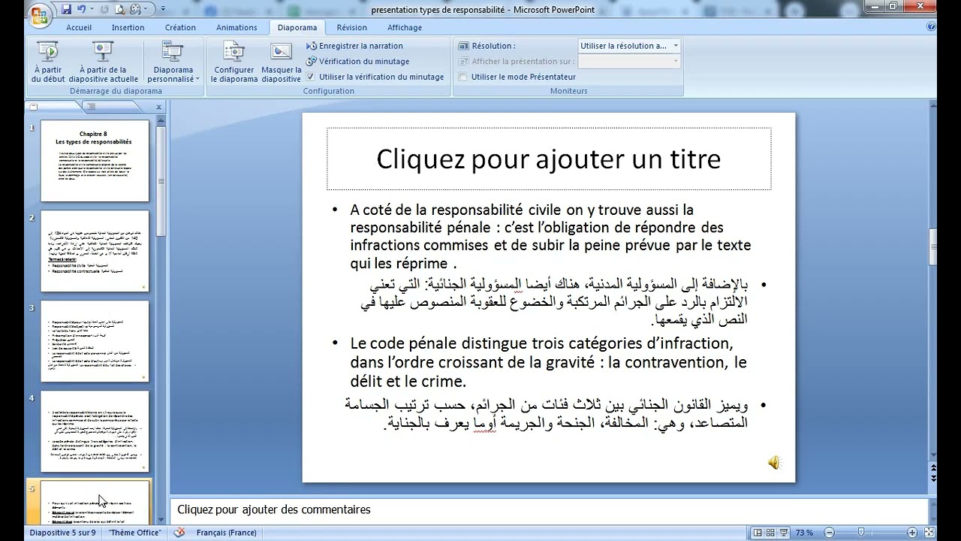The image size is (961, 541).
Task: Click title placeholder Cliquez pour ajouter un titre
Action: 549,159
